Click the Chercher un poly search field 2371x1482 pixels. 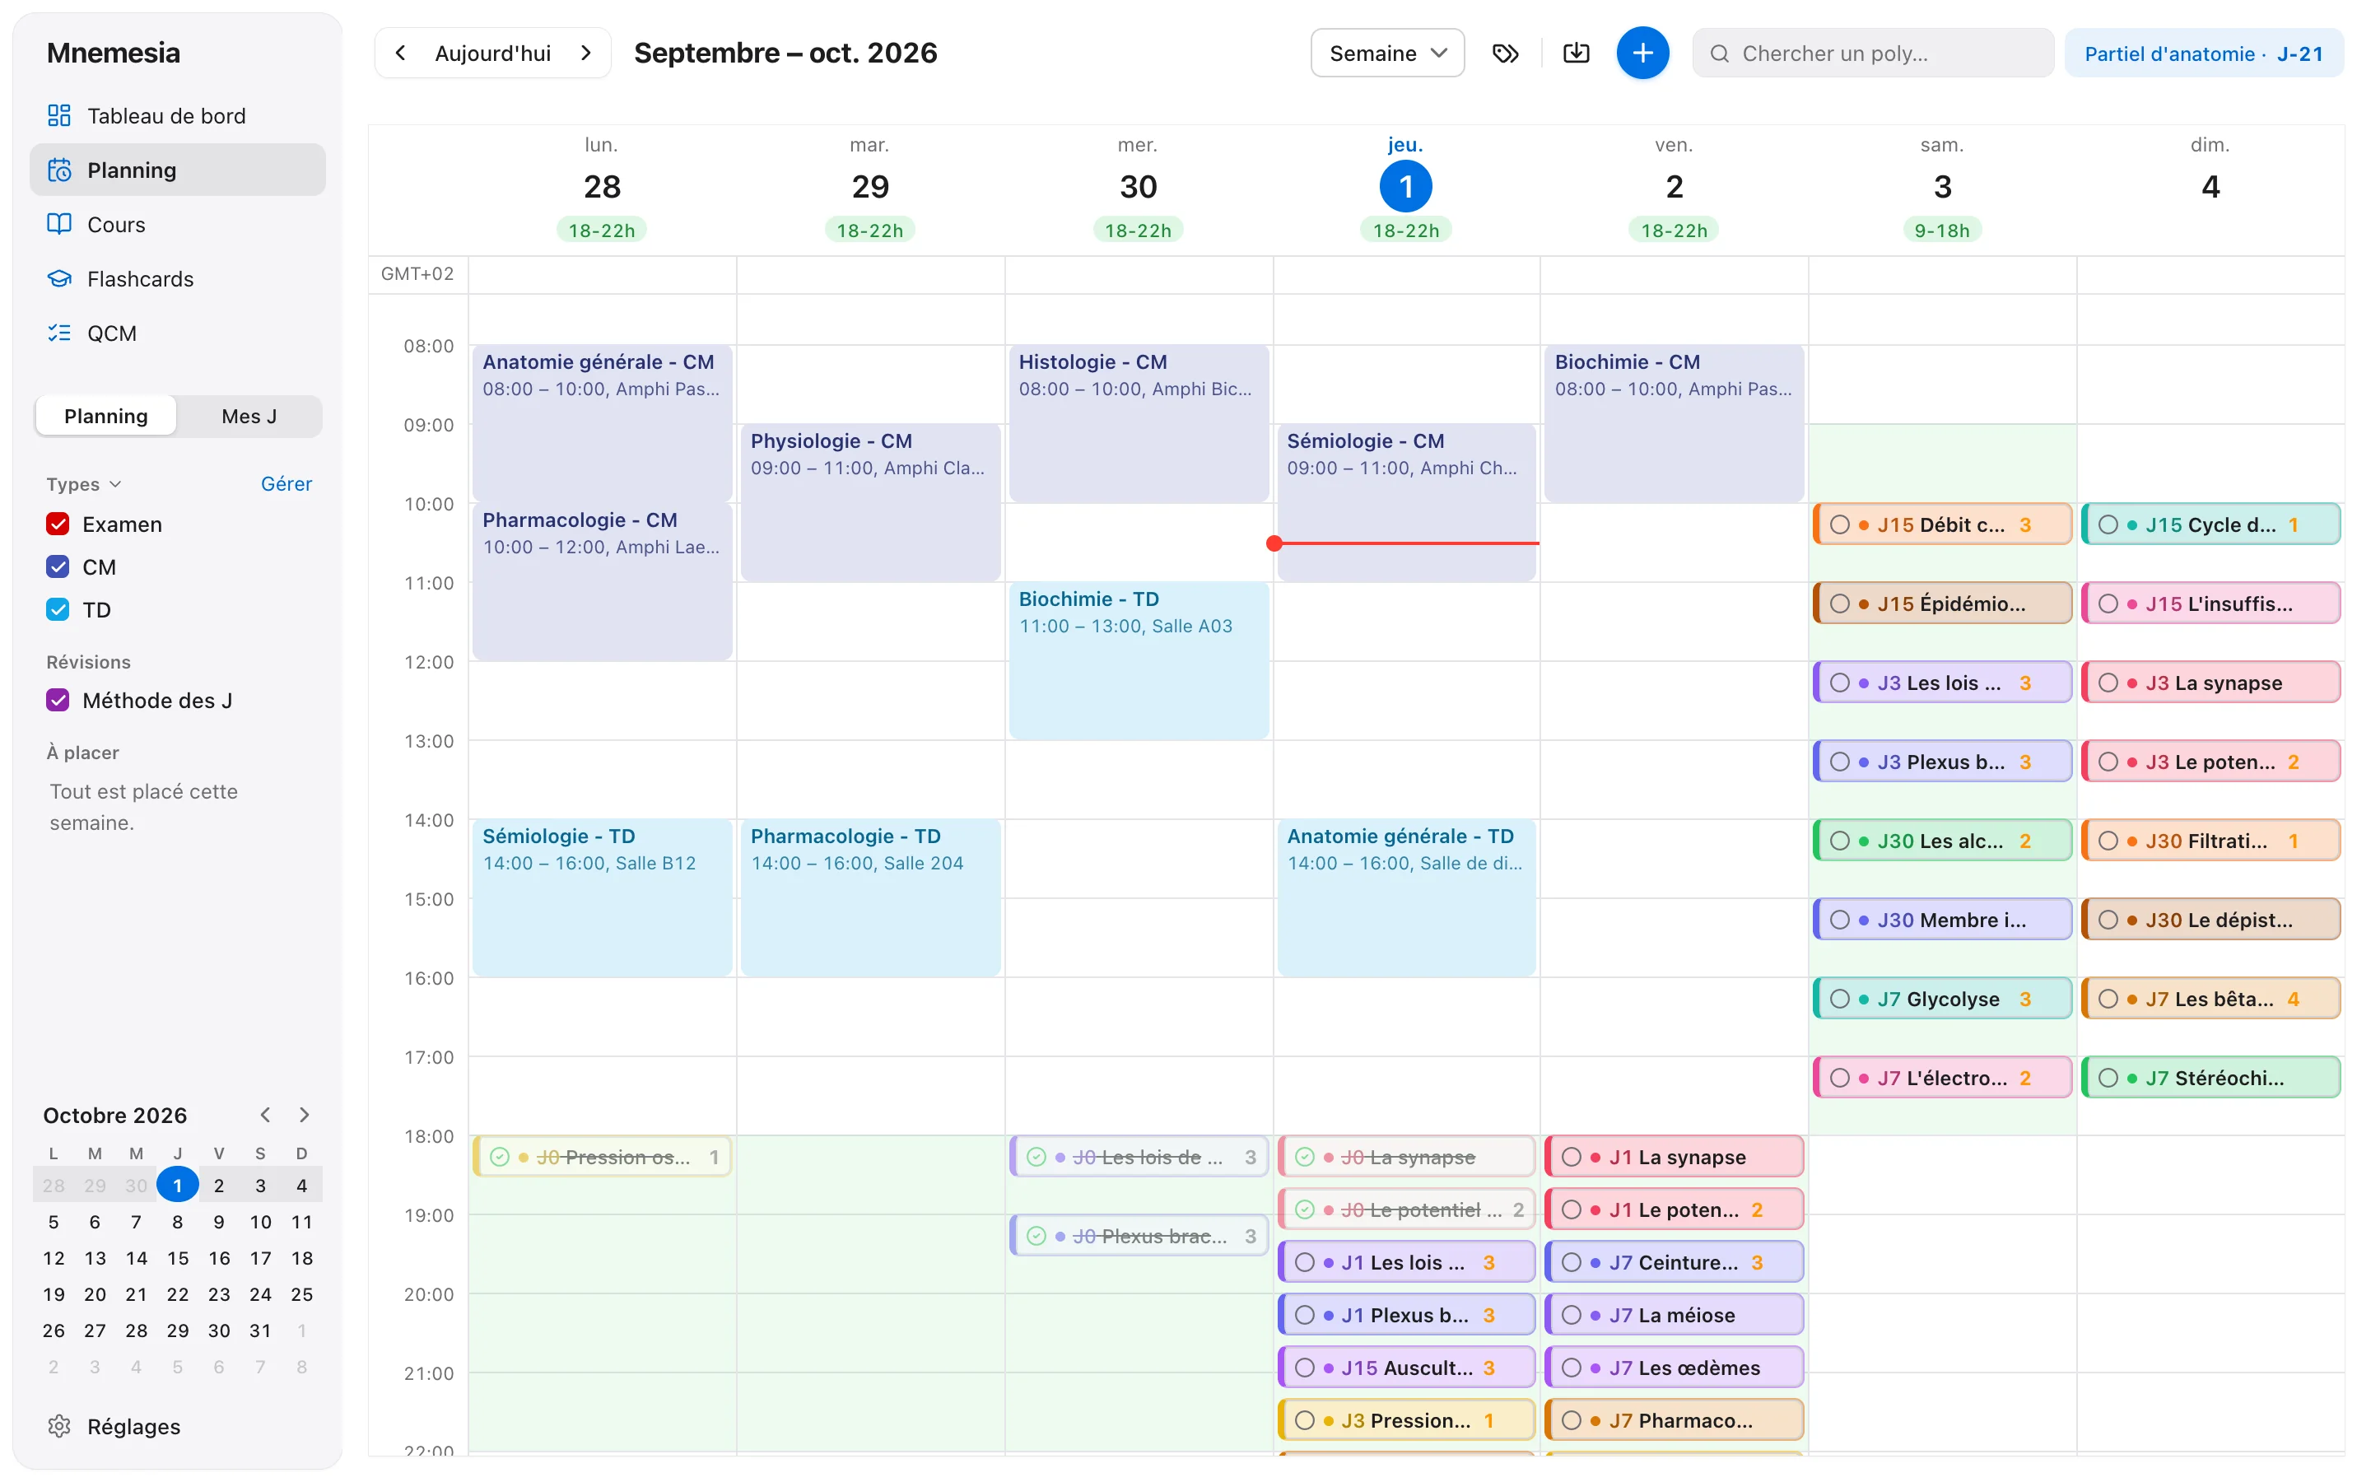tap(1872, 53)
